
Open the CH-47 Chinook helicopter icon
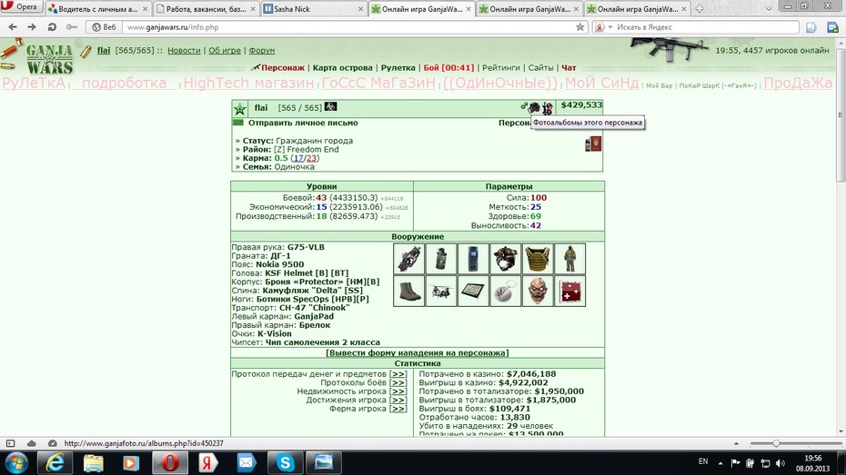441,291
